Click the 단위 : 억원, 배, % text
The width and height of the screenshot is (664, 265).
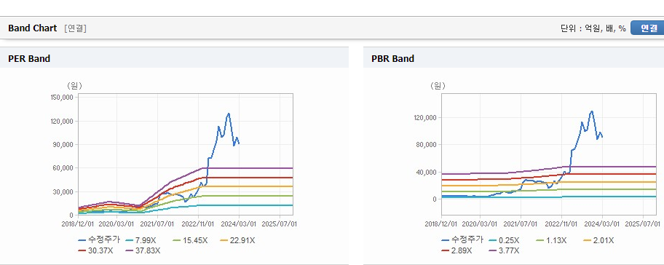point(593,28)
